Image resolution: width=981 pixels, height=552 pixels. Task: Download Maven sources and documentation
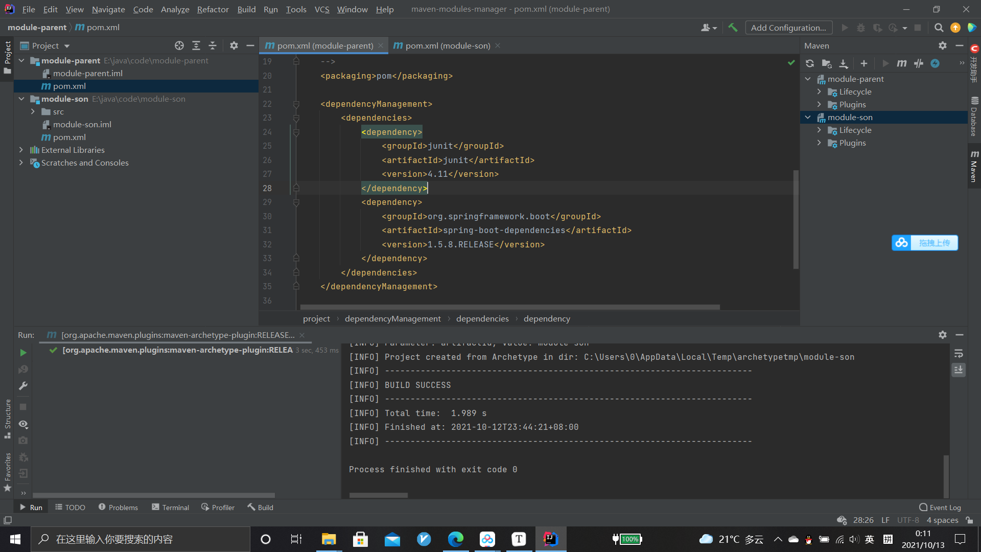pos(844,63)
